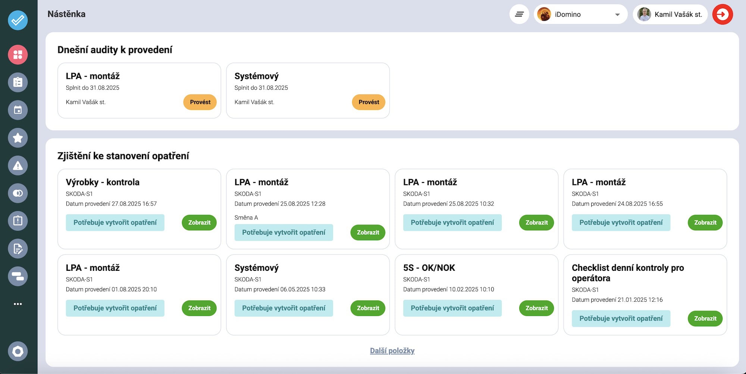The width and height of the screenshot is (746, 374).
Task: Expand the three-dots more menu in sidebar
Action: click(x=18, y=304)
